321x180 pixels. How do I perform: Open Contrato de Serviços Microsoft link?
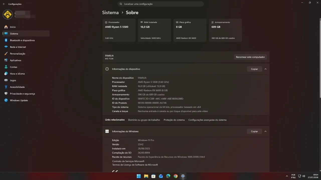(x=128, y=161)
